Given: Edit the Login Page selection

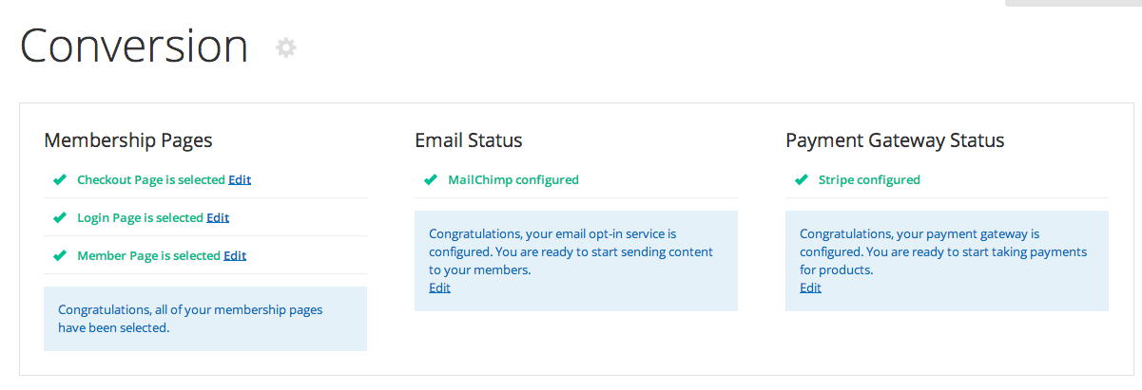Looking at the screenshot, I should point(218,217).
